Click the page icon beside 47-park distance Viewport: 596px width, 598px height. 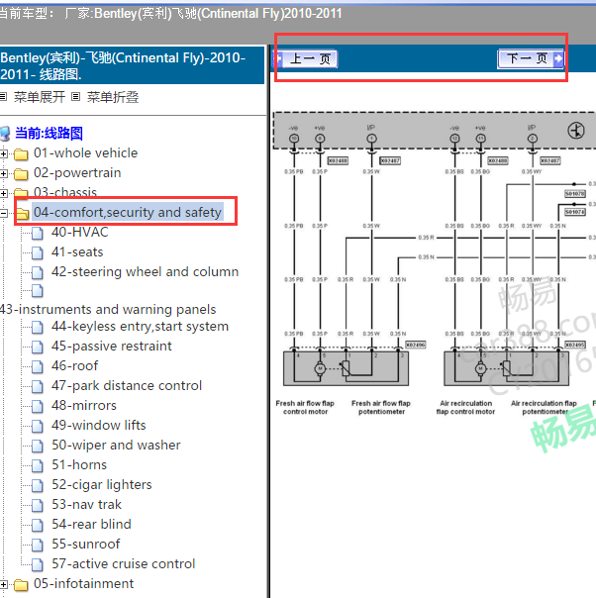37,386
